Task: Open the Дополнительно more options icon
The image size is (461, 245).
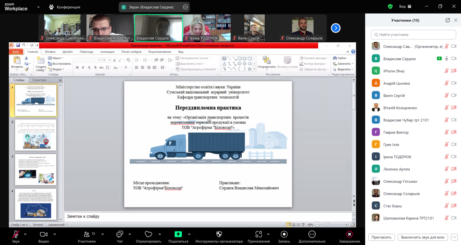Action: click(x=312, y=234)
